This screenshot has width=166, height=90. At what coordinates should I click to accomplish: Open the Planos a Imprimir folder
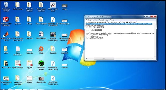coord(41,21)
